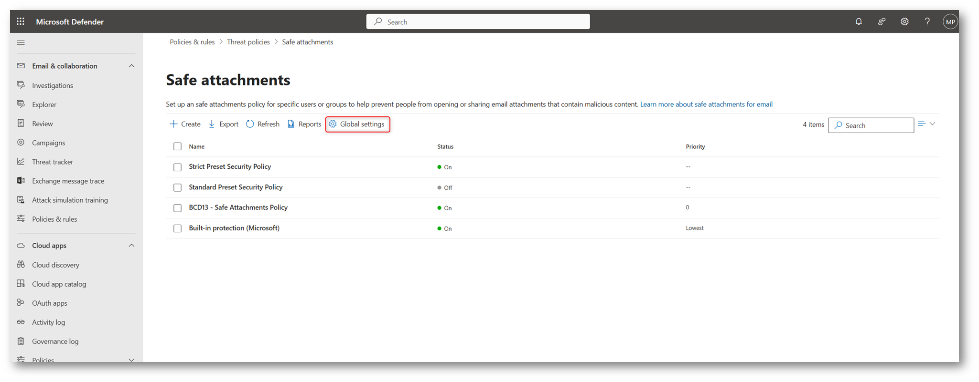Screen dimensions: 979x382
Task: Click the Governance log clipboard icon
Action: 21,341
